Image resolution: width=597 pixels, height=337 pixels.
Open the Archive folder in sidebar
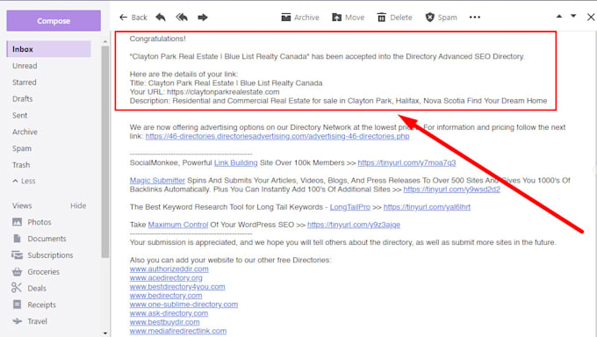tap(25, 133)
